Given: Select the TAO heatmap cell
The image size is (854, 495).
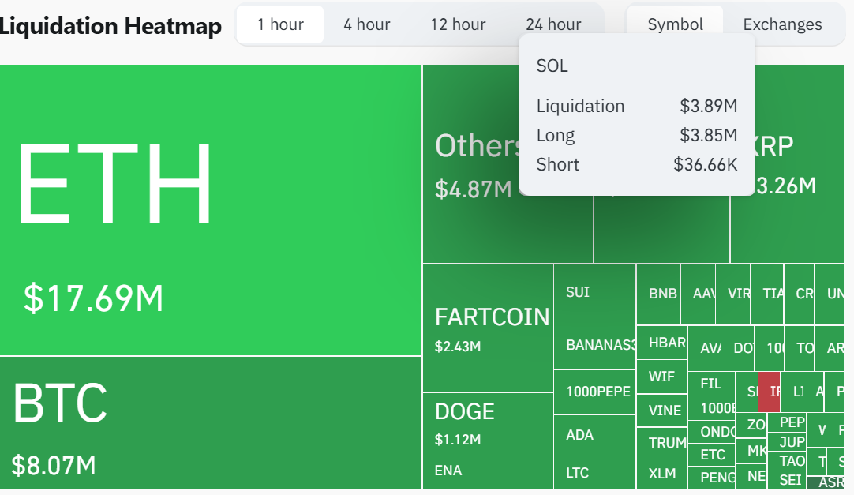Looking at the screenshot, I should point(786,461).
